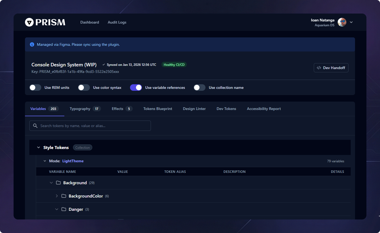380x233 pixels.
Task: Open the Background folder icon
Action: 58,183
